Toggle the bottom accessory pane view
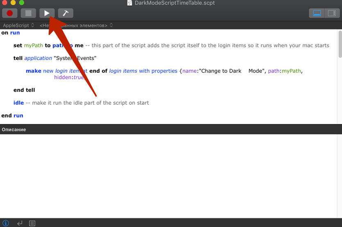 pyautogui.click(x=317, y=13)
